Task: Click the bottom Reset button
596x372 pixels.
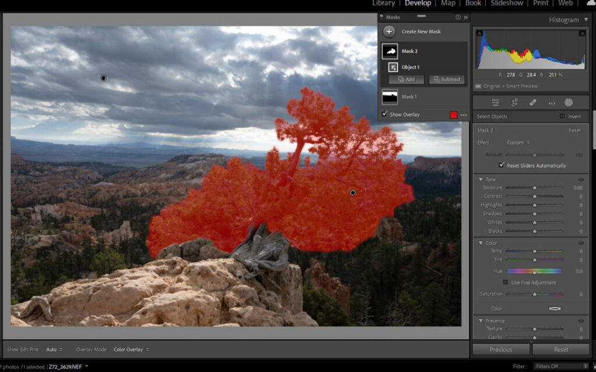Action: [x=560, y=349]
